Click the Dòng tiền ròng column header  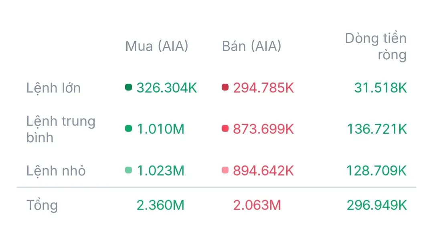click(x=376, y=46)
